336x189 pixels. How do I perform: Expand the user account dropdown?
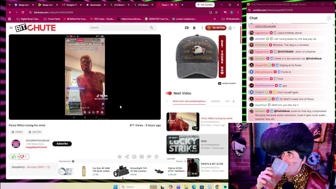point(231,28)
